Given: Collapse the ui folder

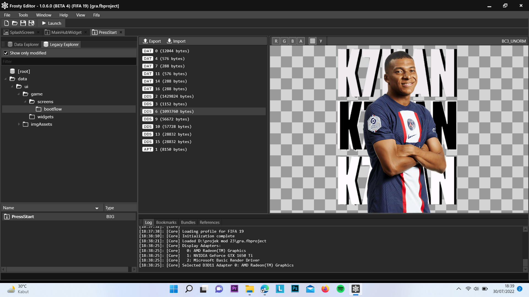Looking at the screenshot, I should tap(12, 87).
